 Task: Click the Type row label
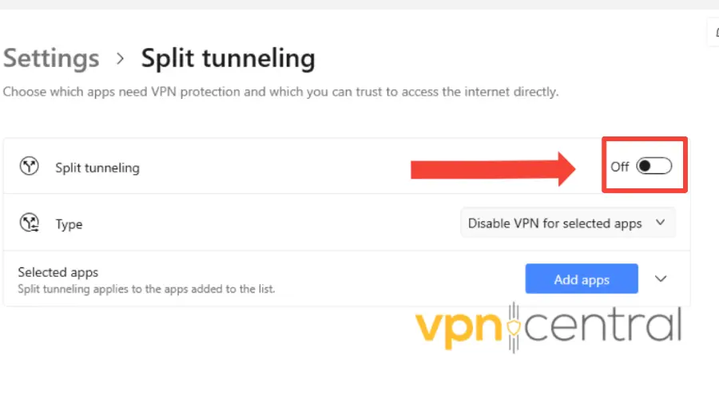coord(69,224)
